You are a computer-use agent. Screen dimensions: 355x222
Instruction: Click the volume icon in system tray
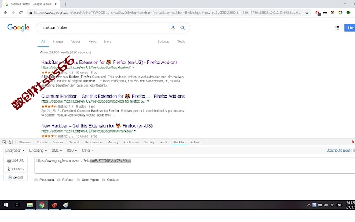[x=326, y=205]
